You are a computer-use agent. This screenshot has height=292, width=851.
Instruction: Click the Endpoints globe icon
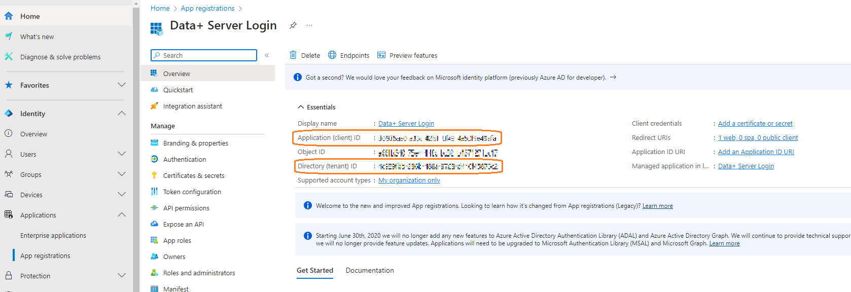coord(332,55)
